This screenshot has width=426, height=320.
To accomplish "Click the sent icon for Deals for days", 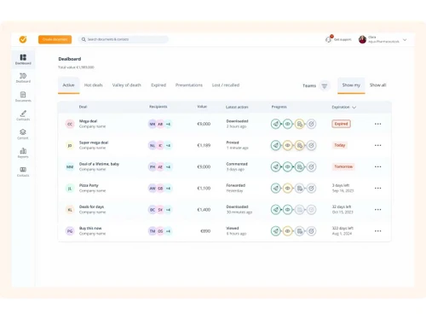I will coord(275,210).
